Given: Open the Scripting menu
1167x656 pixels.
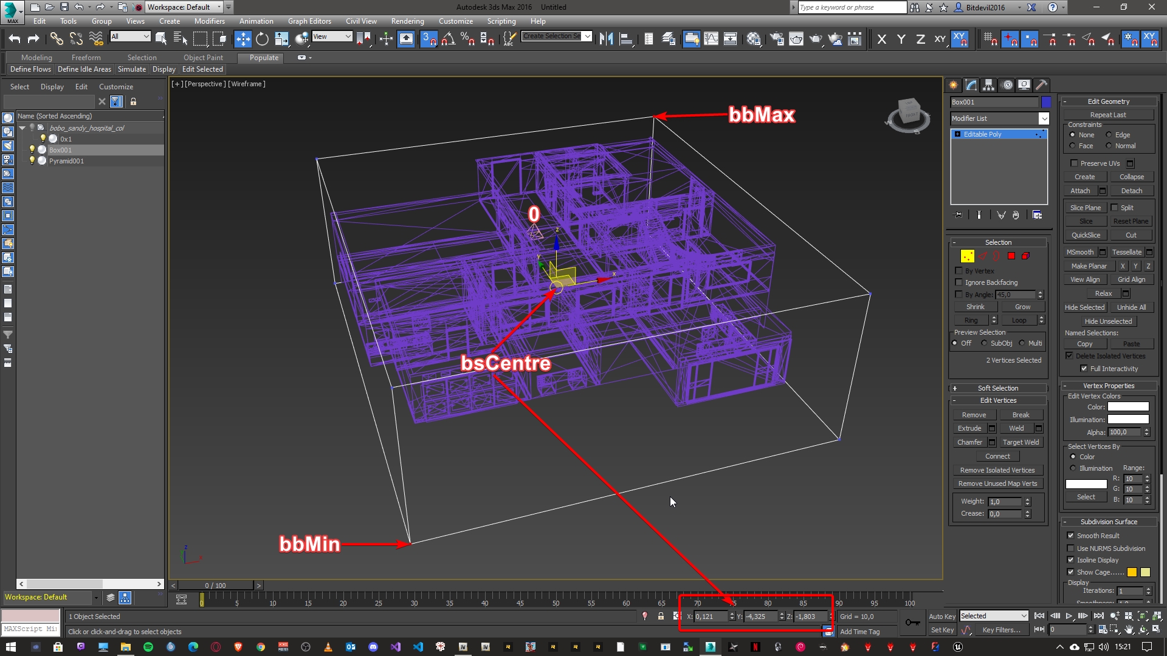Looking at the screenshot, I should tap(501, 21).
